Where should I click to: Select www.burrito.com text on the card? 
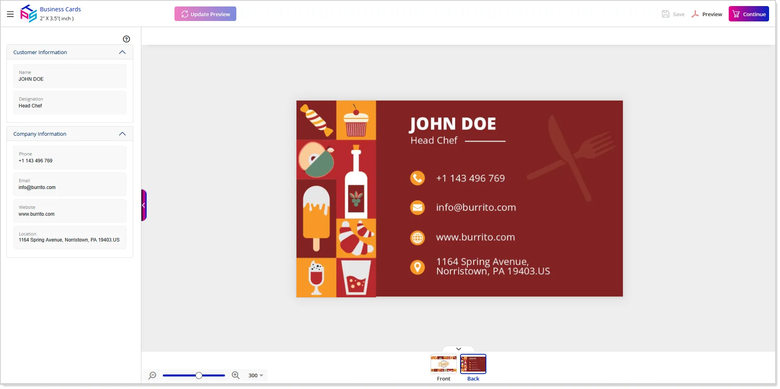475,238
